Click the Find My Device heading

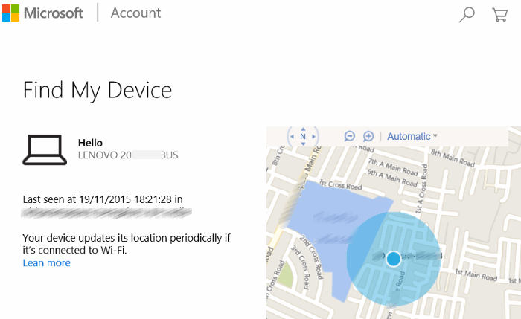98,91
